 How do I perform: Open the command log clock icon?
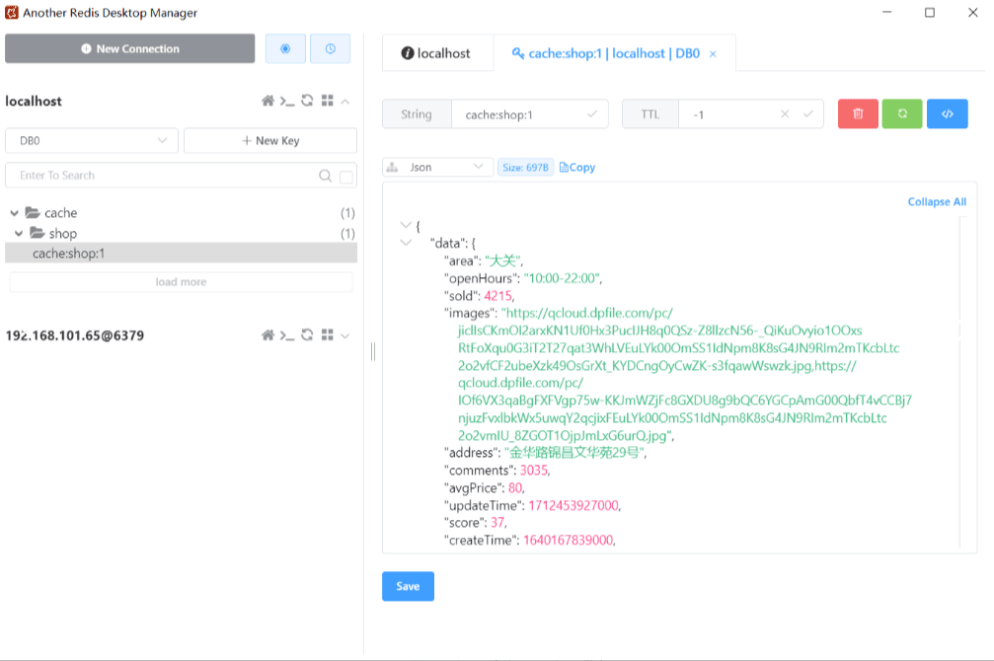(330, 48)
